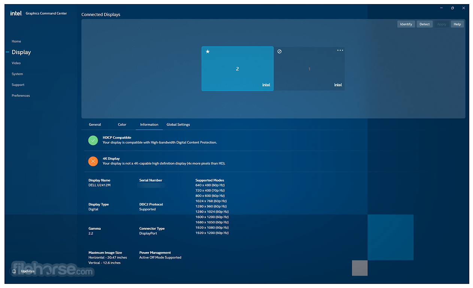Switch to the Color tab
The image size is (473, 288).
[122, 125]
